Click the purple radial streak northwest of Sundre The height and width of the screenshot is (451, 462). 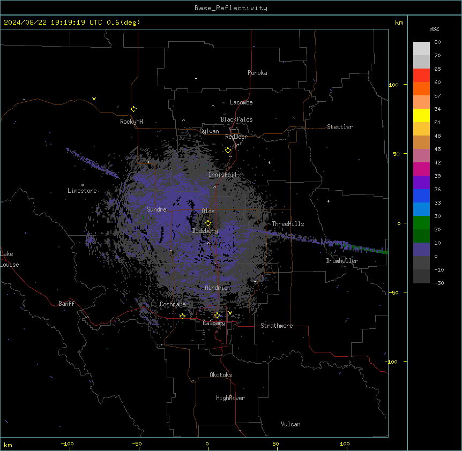coord(93,163)
